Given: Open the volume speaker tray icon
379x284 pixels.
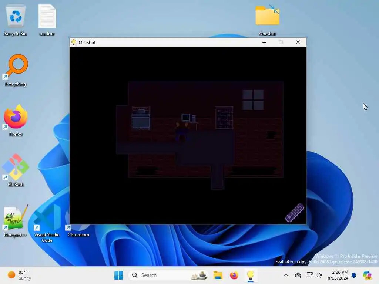Looking at the screenshot, I should pos(319,275).
